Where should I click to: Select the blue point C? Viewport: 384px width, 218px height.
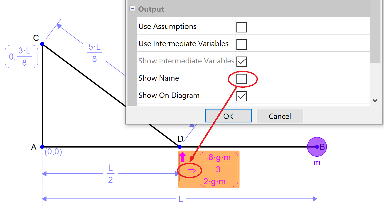(42, 44)
